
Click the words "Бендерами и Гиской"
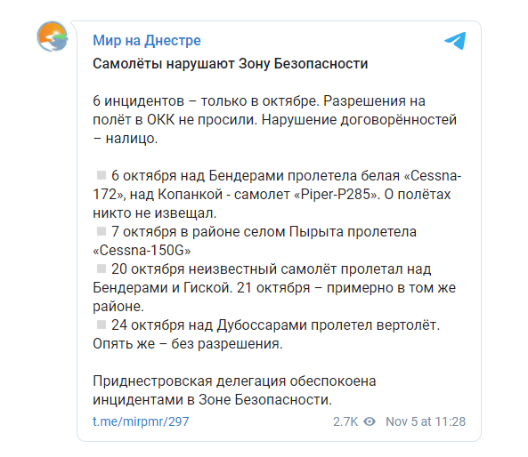(162, 288)
